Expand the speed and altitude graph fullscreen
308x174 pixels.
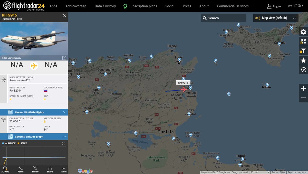(64, 143)
